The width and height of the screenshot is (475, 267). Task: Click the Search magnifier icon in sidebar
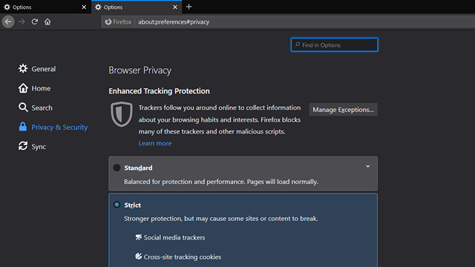(23, 107)
